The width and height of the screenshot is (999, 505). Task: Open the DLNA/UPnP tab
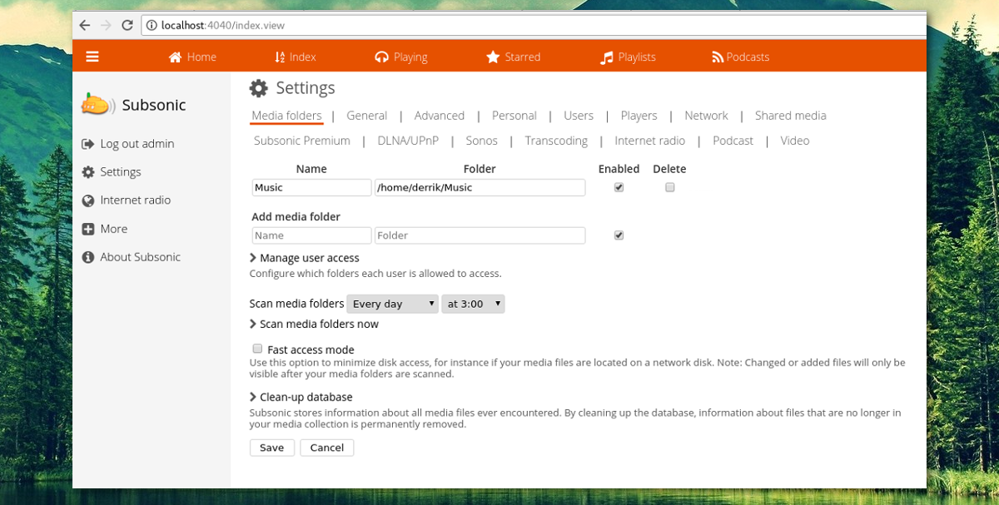pyautogui.click(x=408, y=141)
